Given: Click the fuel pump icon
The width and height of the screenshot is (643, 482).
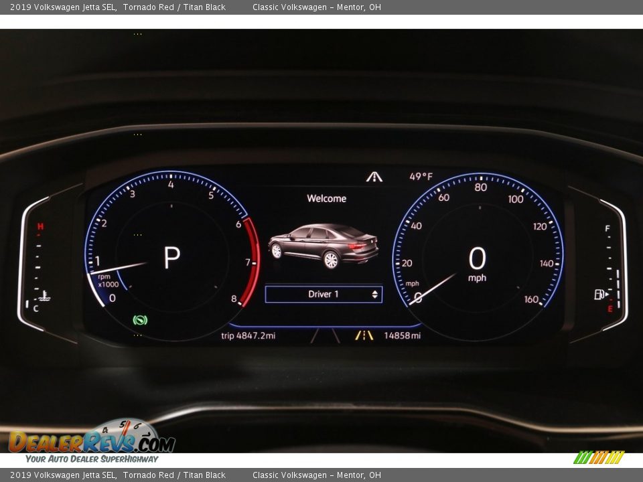Looking at the screenshot, I should click(600, 295).
